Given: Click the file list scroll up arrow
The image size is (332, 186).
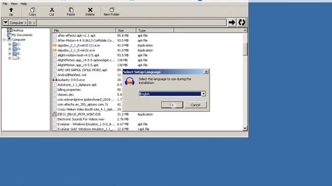Looking at the screenshot, I should [245, 30].
